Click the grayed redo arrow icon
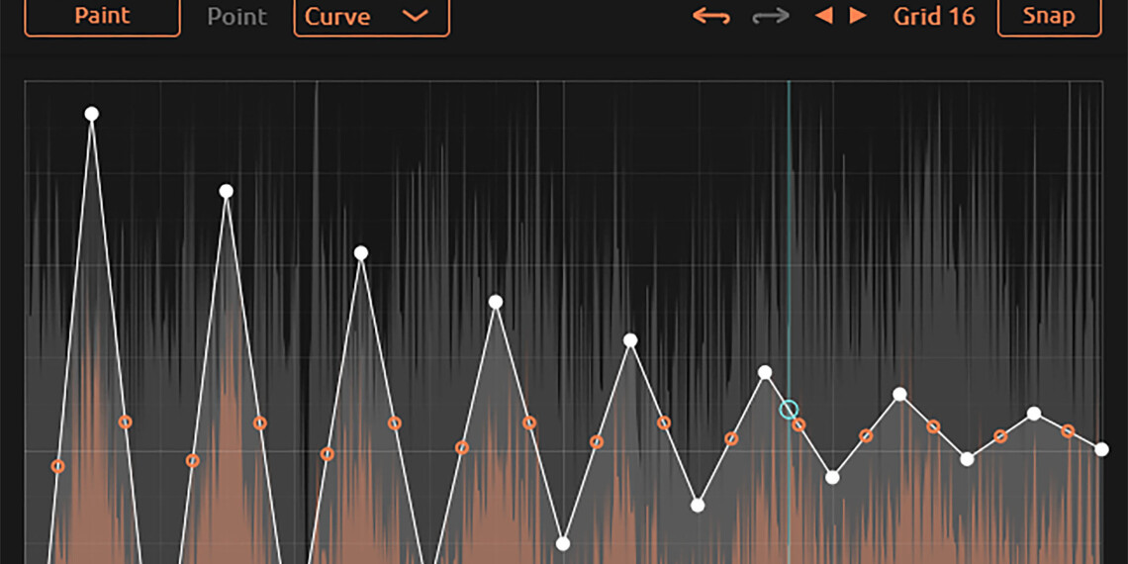 click(771, 17)
